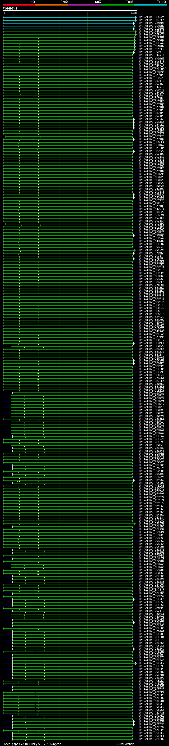169x746 pixels.
Task: Select hit label UniRef100_C7BA54
Action: [x=152, y=259]
